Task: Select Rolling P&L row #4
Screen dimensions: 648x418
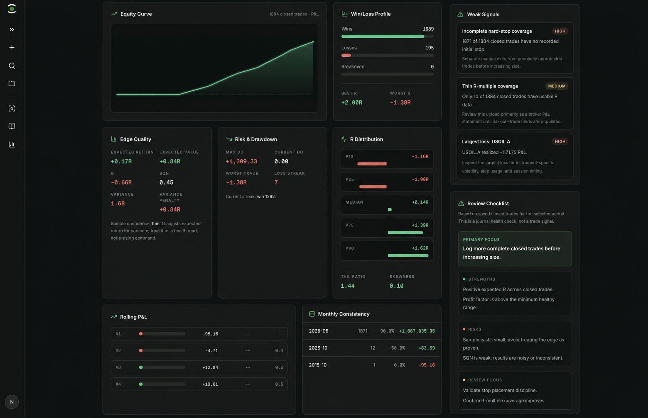Action: (x=199, y=384)
